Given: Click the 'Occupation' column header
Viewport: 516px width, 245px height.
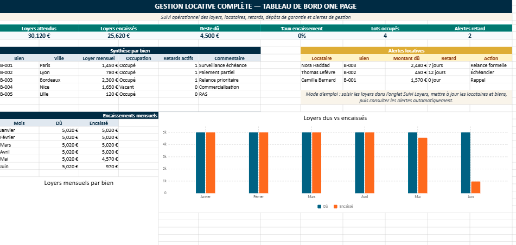Looking at the screenshot, I should pos(138,58).
